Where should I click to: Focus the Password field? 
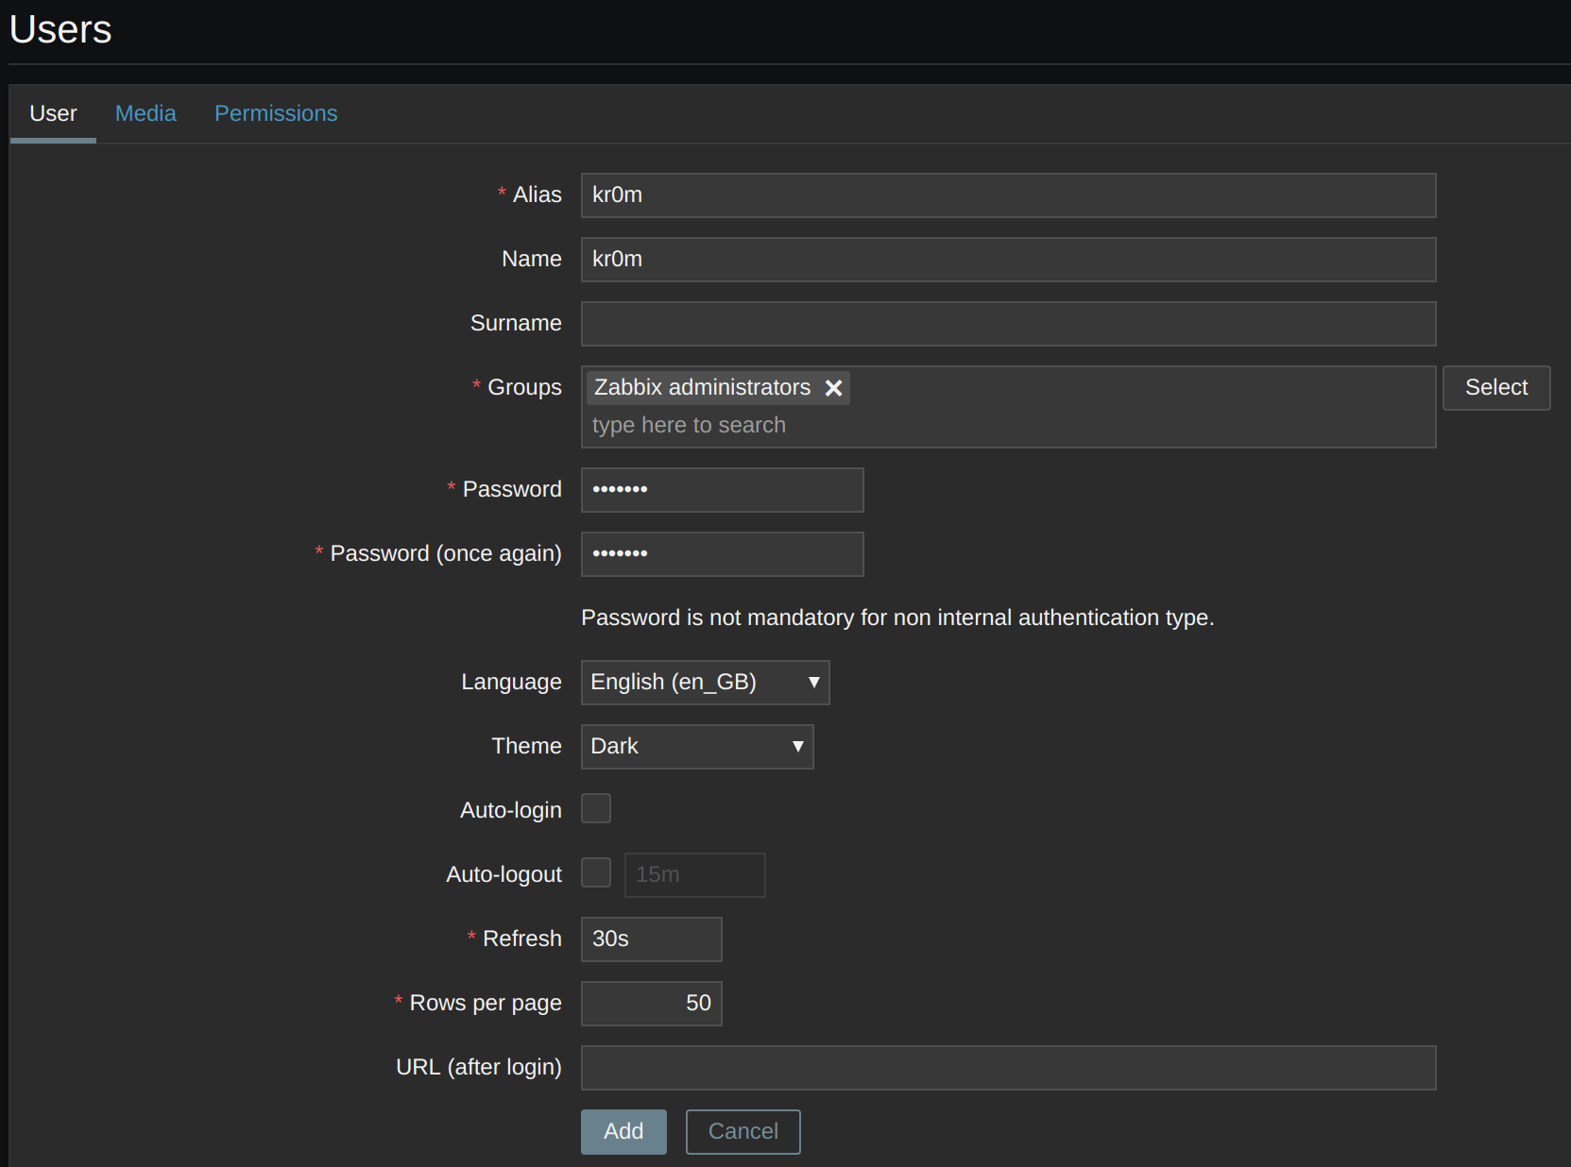click(722, 490)
